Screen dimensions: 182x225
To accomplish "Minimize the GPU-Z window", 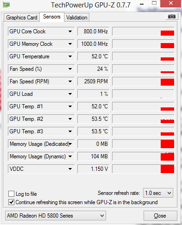I will point(141,4).
